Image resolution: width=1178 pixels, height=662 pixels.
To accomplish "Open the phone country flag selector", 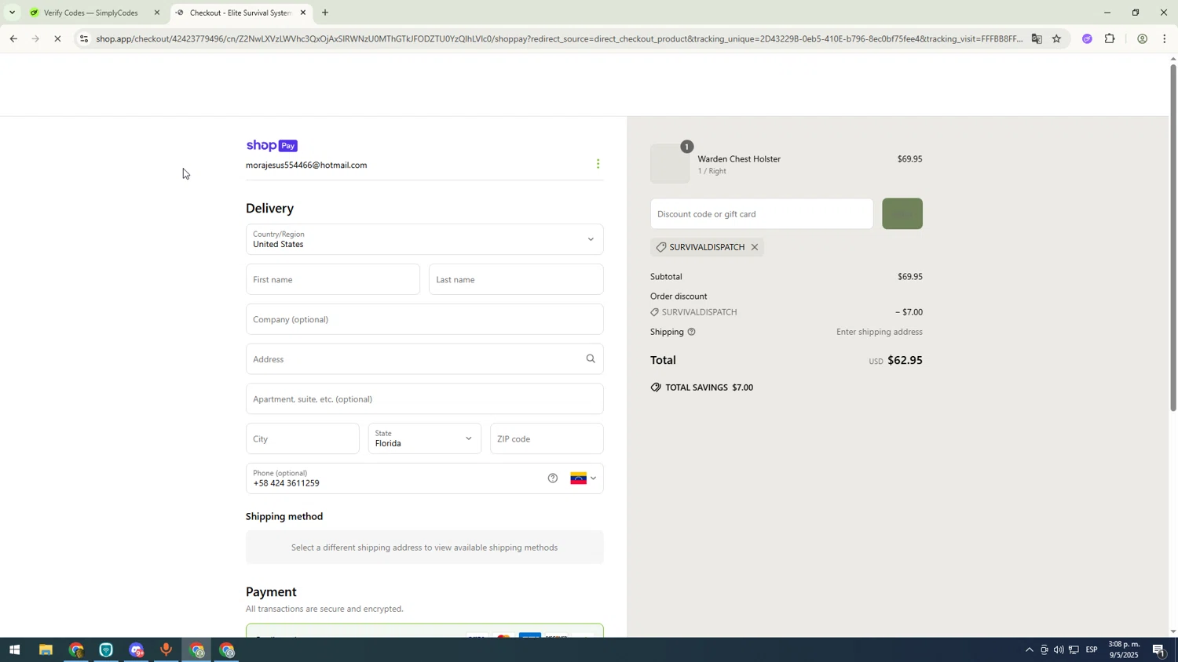I will pyautogui.click(x=584, y=478).
